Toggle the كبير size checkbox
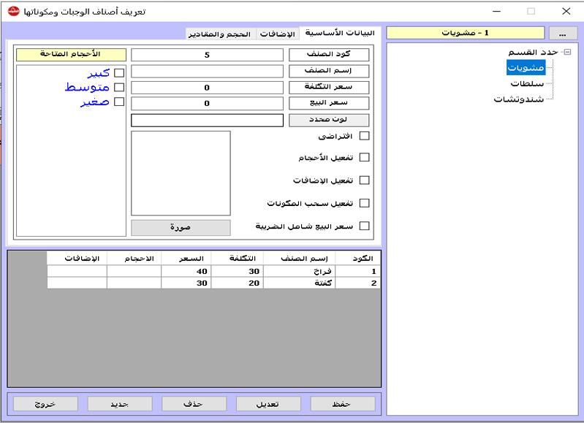The image size is (584, 423). point(119,72)
